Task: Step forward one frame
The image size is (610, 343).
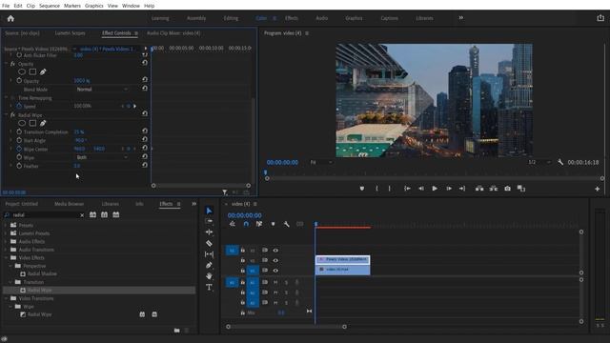Action: tap(449, 189)
